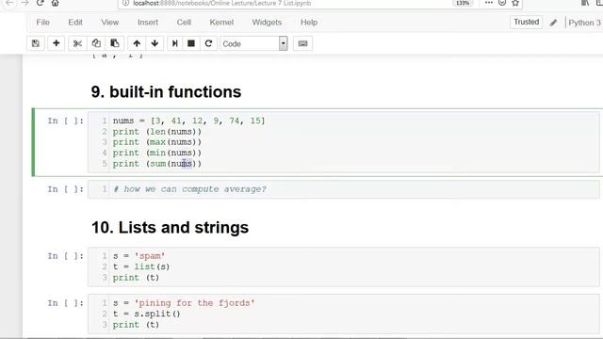
Task: Click the 'In [ ]:' prompt of the spam cell
Action: click(65, 256)
